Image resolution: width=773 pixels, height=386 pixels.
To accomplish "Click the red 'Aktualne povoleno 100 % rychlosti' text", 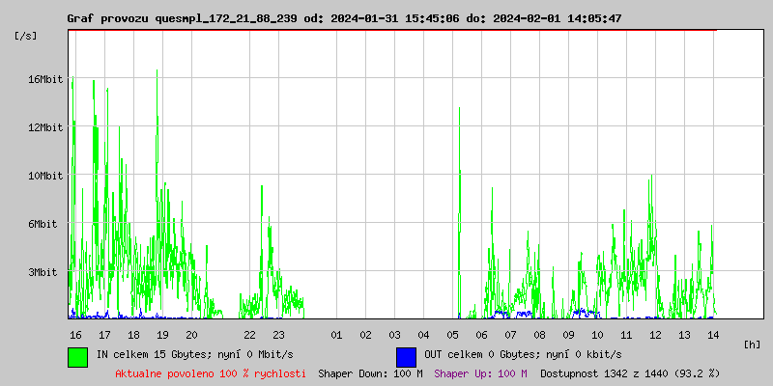I will [211, 373].
